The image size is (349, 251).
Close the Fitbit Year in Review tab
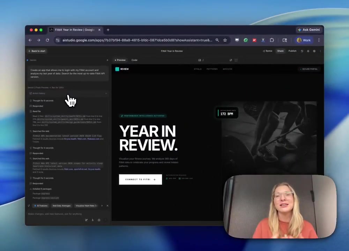point(99,30)
